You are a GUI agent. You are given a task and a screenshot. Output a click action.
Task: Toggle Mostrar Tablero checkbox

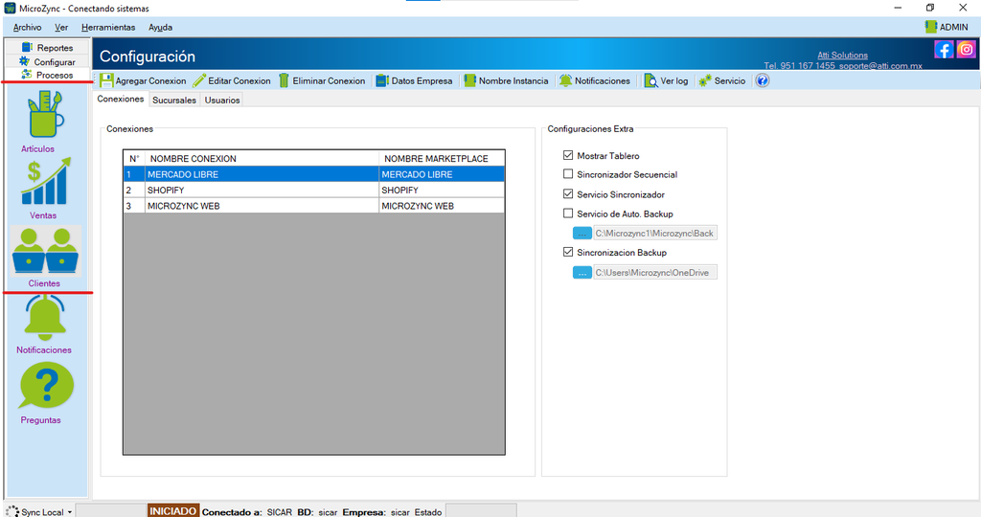[x=568, y=155]
